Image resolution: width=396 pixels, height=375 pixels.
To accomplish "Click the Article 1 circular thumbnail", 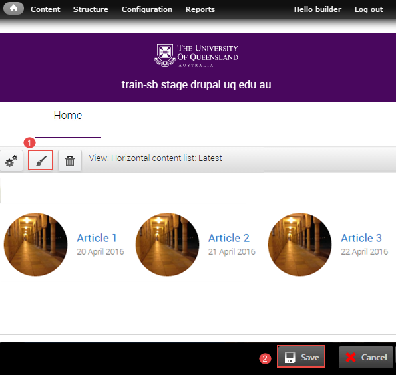I will 36,244.
